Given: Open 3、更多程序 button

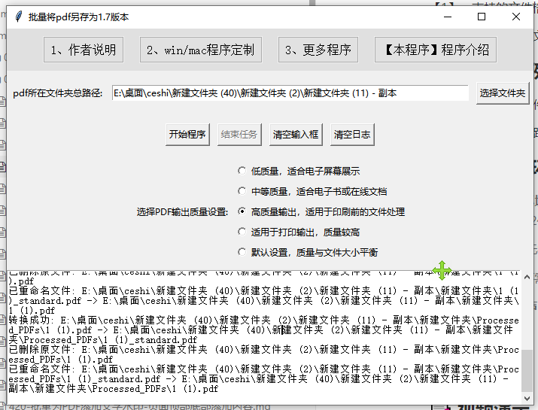Looking at the screenshot, I should pos(318,50).
